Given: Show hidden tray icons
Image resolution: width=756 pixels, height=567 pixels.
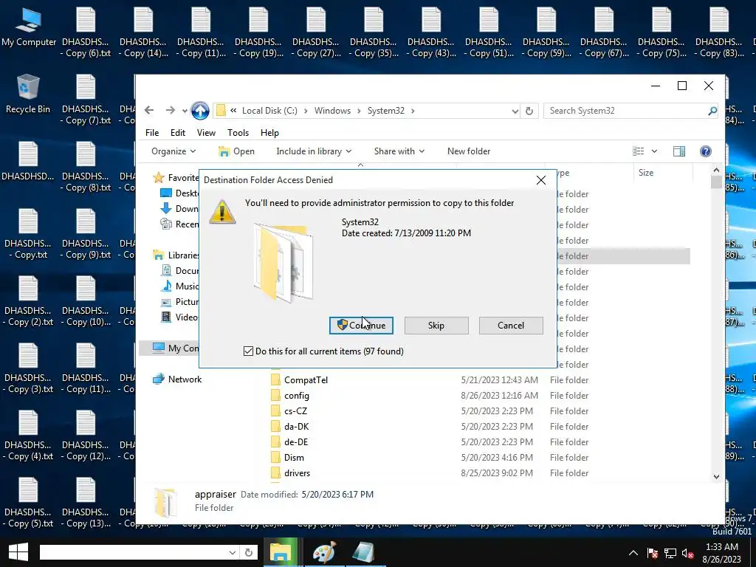Looking at the screenshot, I should (633, 553).
